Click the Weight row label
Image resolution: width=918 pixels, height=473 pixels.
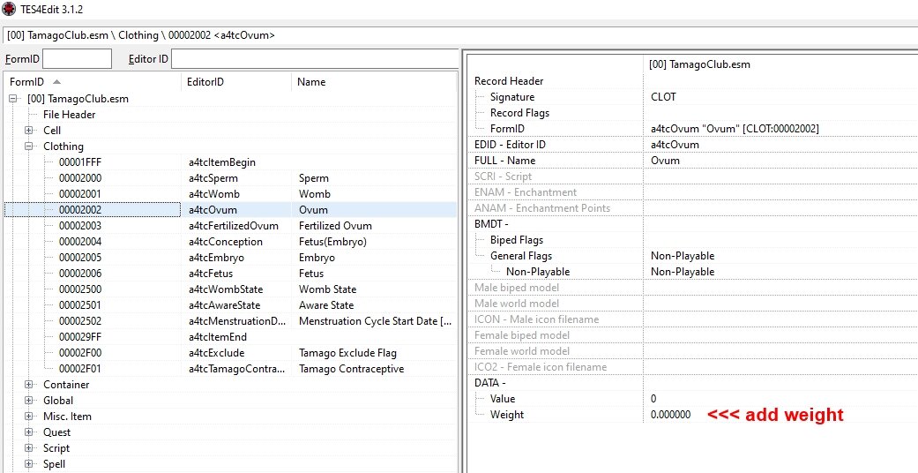(507, 415)
